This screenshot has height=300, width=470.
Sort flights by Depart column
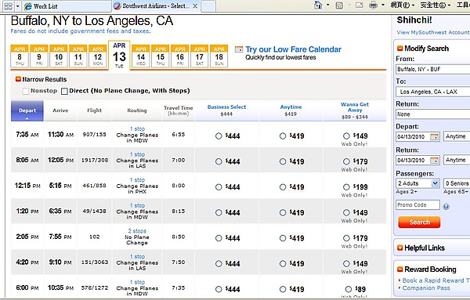tap(27, 111)
